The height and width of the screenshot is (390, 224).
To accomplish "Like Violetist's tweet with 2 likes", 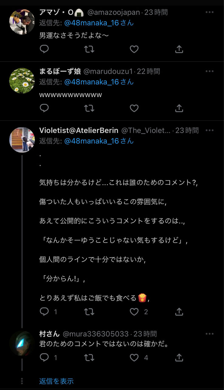I will coord(134,312).
